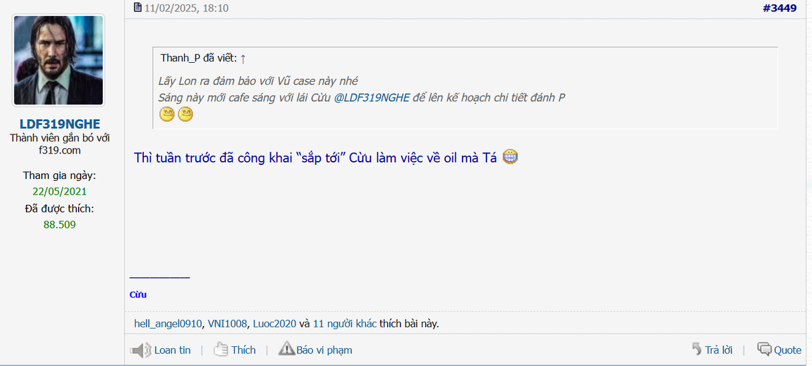
Task: Click the warning triangle icon
Action: [x=287, y=349]
